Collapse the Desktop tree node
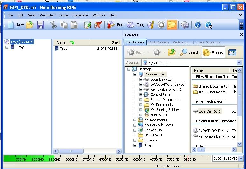The height and width of the screenshot is (169, 246). (129, 69)
